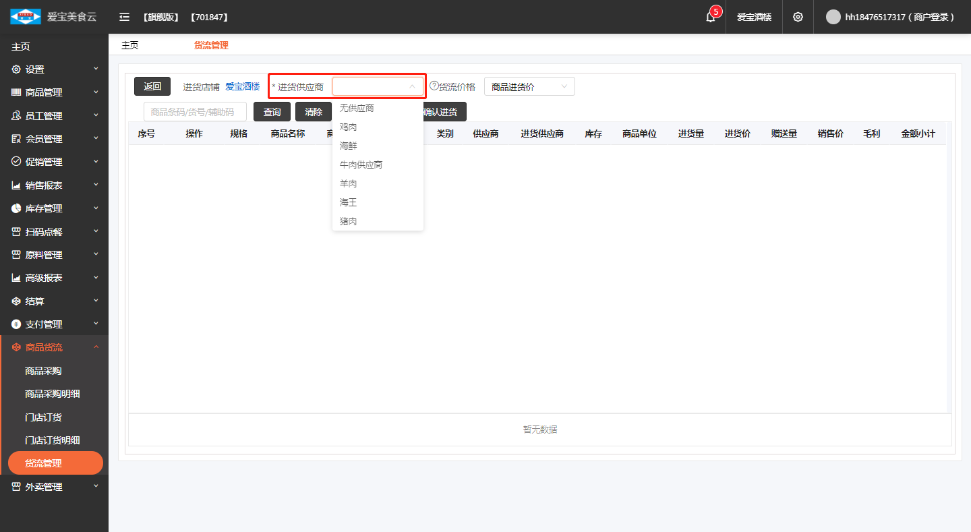971x532 pixels.
Task: Open settings gear icon in top bar
Action: 798,17
